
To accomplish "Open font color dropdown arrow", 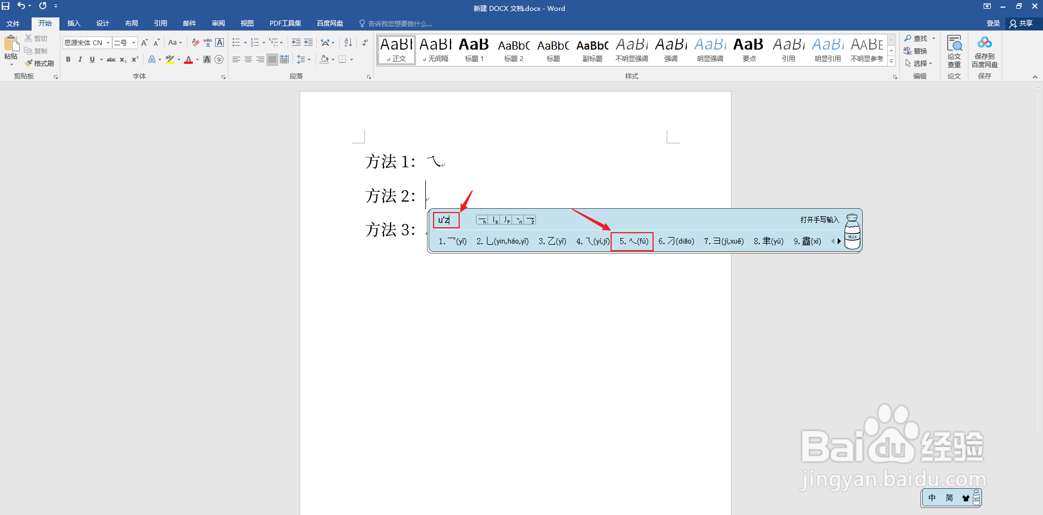I will (x=197, y=59).
